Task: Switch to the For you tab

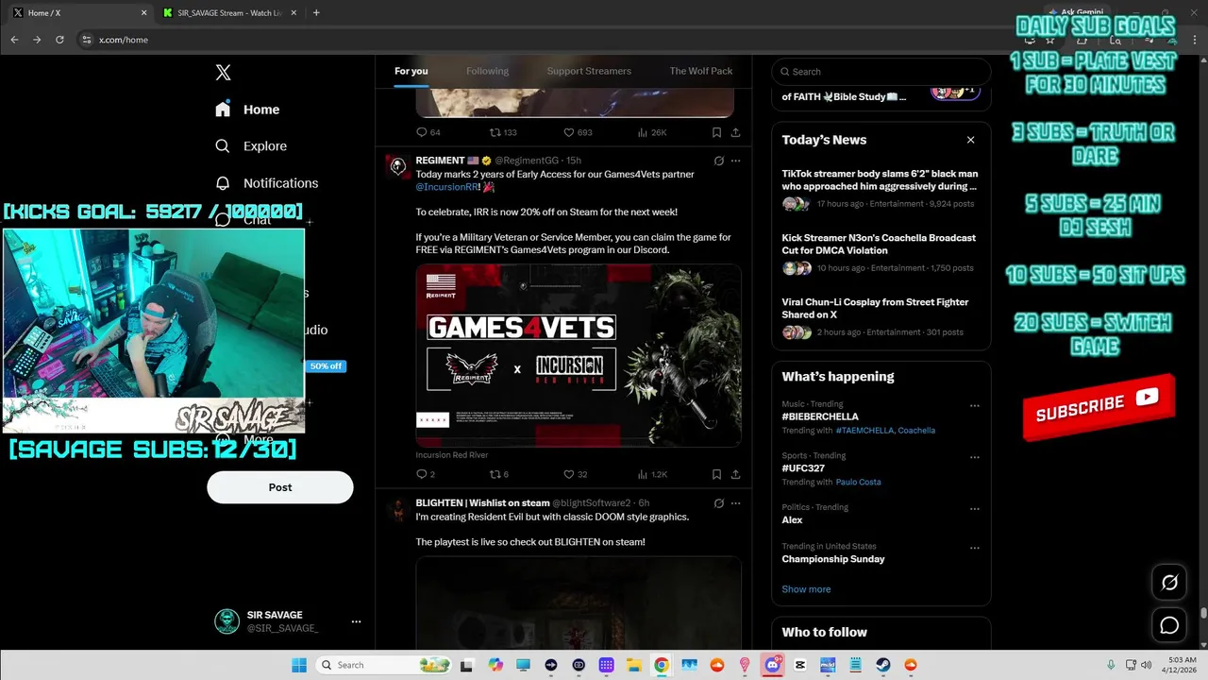Action: (x=411, y=71)
